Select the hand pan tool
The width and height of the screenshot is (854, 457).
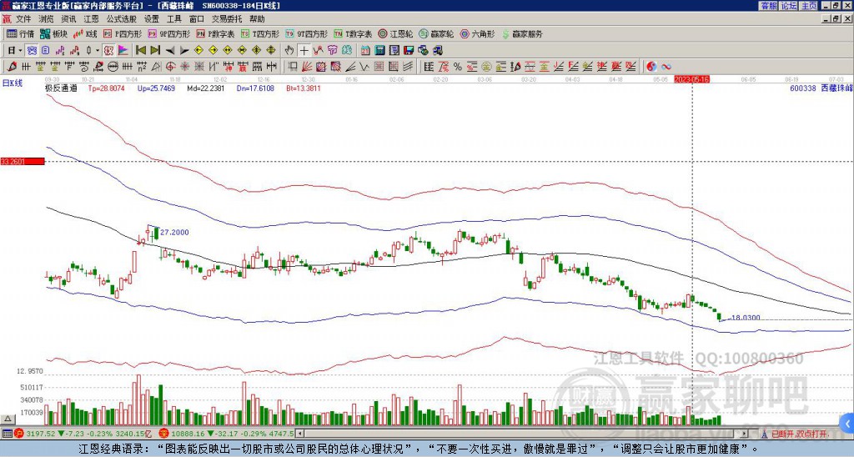click(x=289, y=50)
